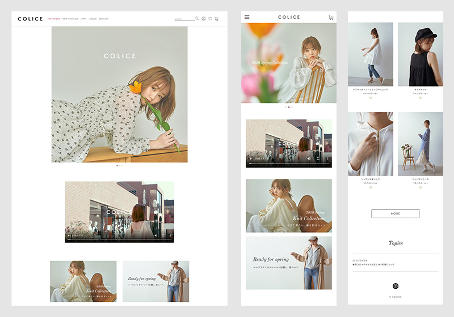
Task: Open the shopping cart in desktop header
Action: [216, 19]
